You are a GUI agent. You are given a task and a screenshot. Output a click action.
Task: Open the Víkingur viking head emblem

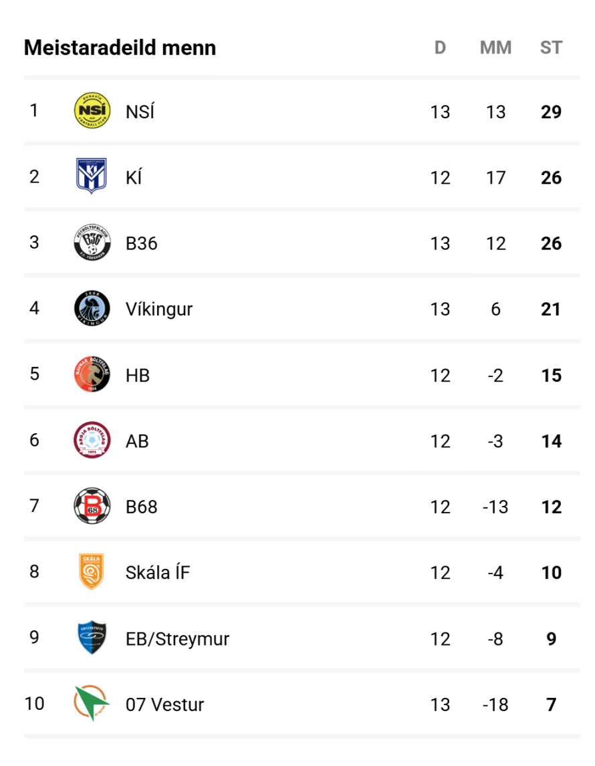92,308
